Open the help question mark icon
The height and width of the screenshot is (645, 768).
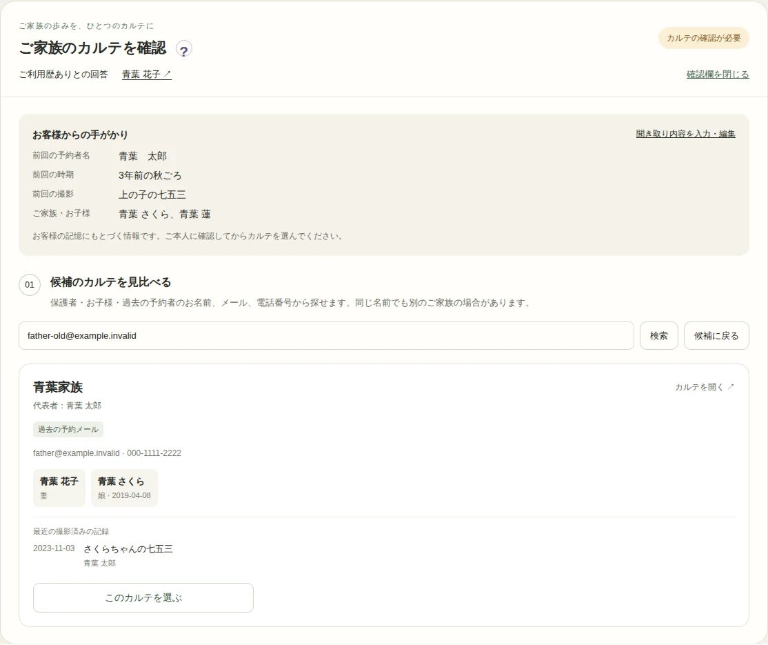tap(183, 50)
